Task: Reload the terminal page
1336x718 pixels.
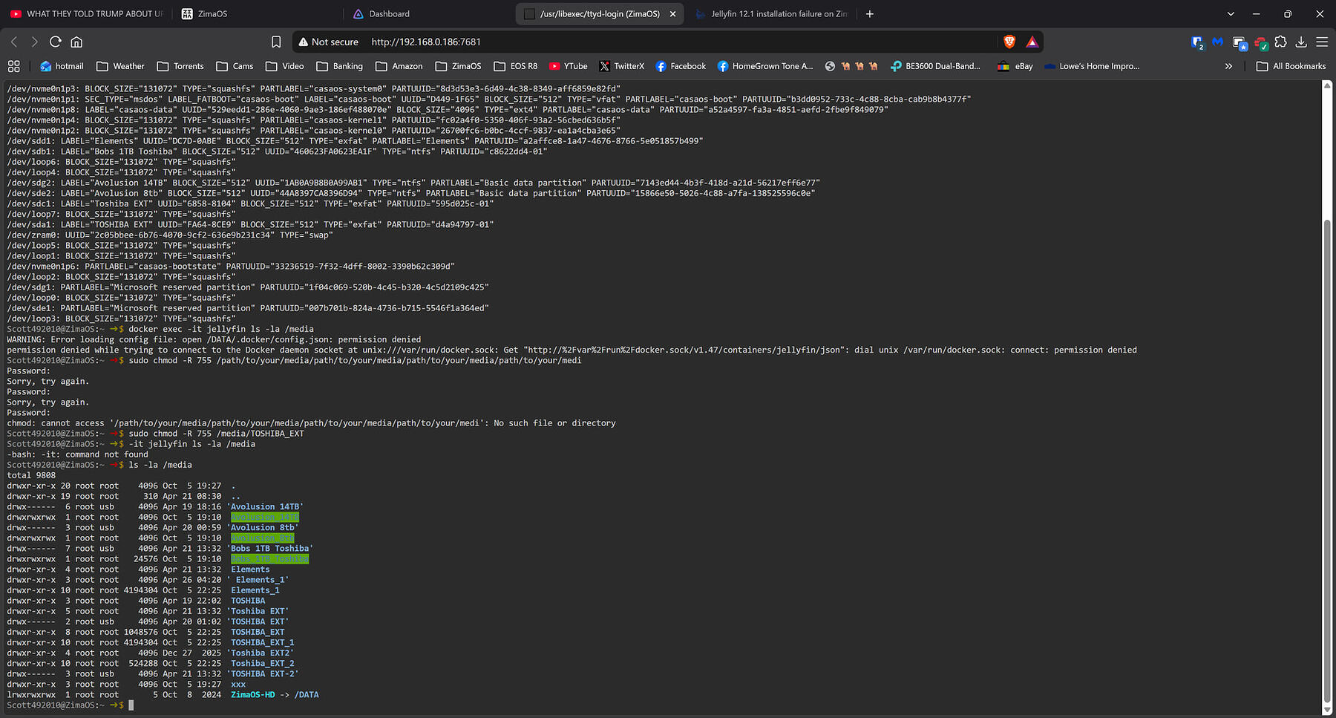Action: [56, 42]
